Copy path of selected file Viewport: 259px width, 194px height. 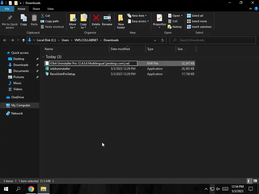(x=50, y=21)
